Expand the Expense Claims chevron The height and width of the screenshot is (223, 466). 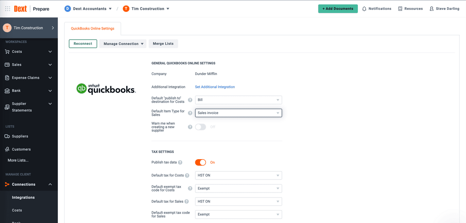(50, 78)
